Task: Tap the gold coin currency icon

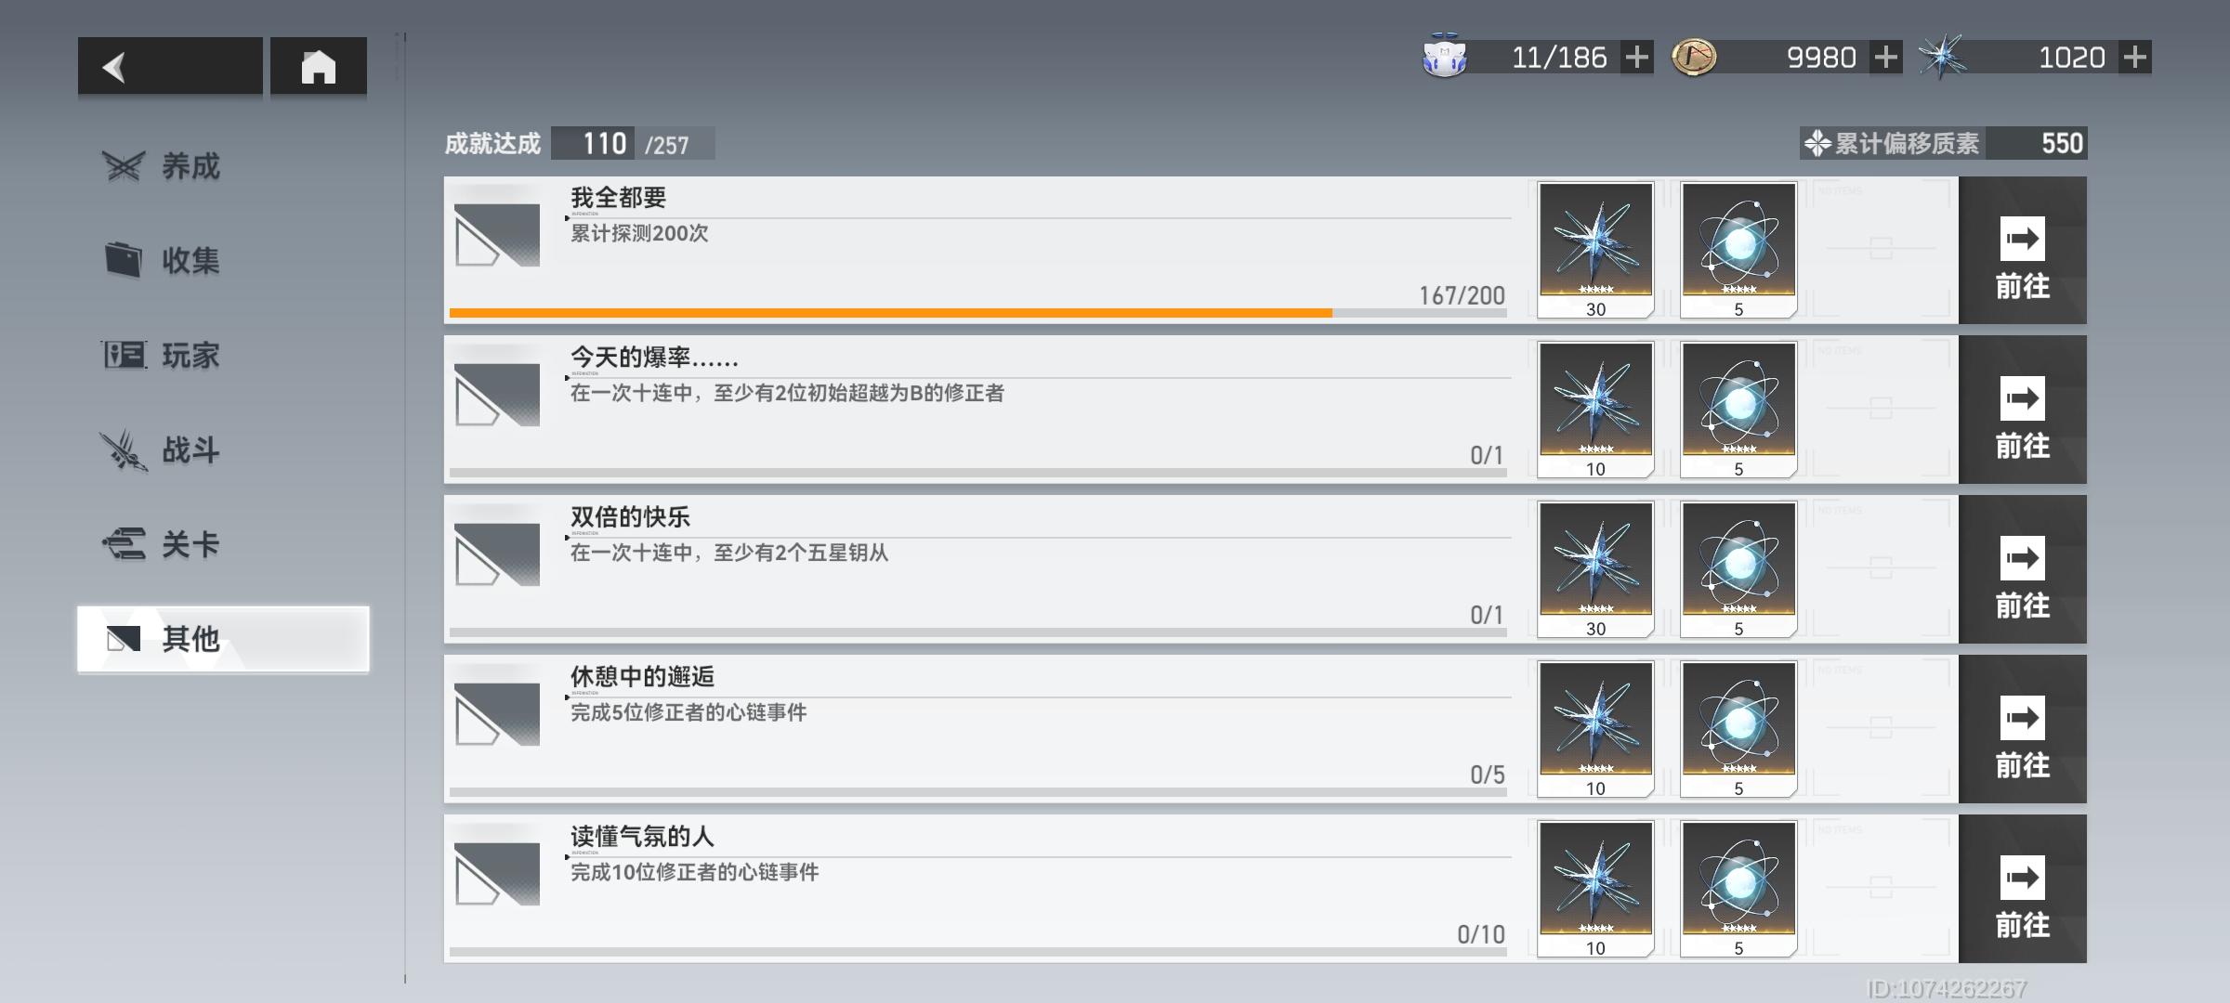Action: (1694, 58)
